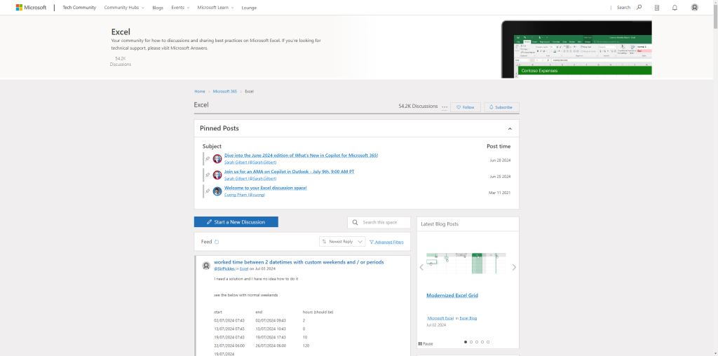Open @SirPickles profile link
The width and height of the screenshot is (718, 356).
coord(224,269)
